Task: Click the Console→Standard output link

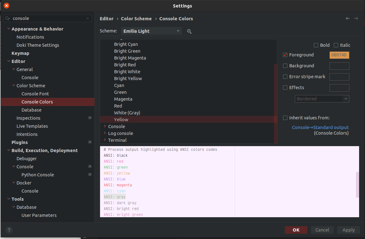Action: (x=320, y=127)
